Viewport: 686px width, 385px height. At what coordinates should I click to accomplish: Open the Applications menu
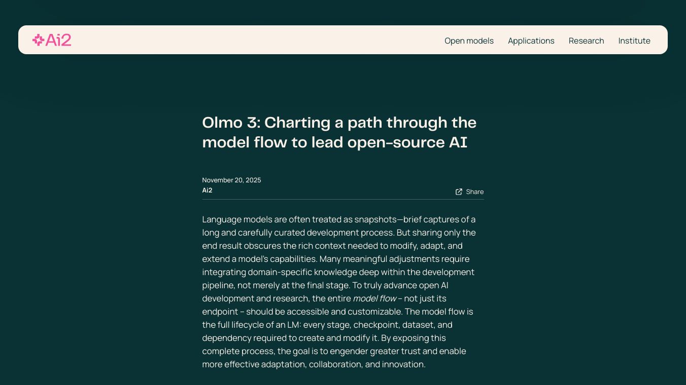(x=531, y=41)
